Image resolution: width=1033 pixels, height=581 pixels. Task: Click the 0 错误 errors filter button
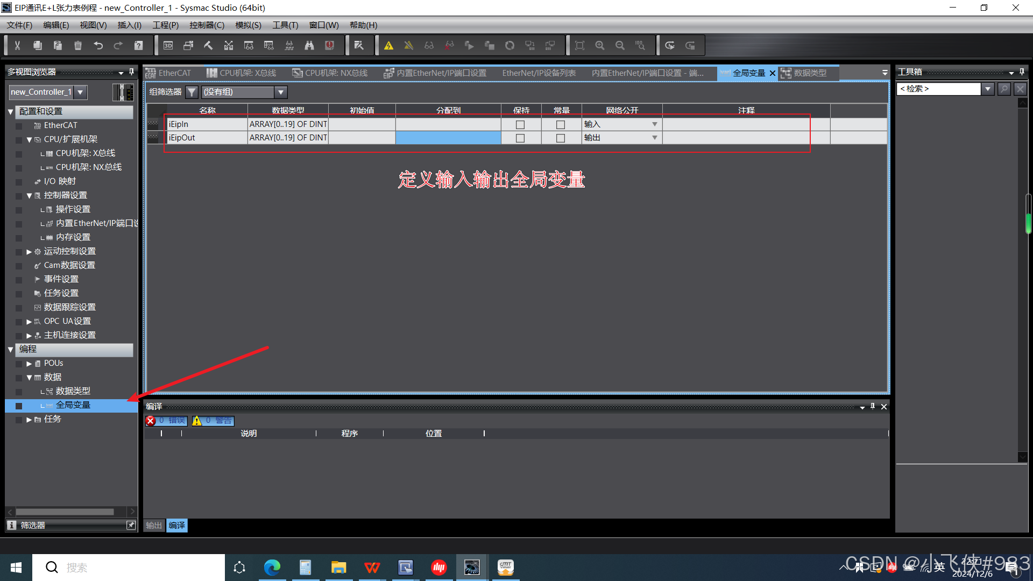click(166, 421)
